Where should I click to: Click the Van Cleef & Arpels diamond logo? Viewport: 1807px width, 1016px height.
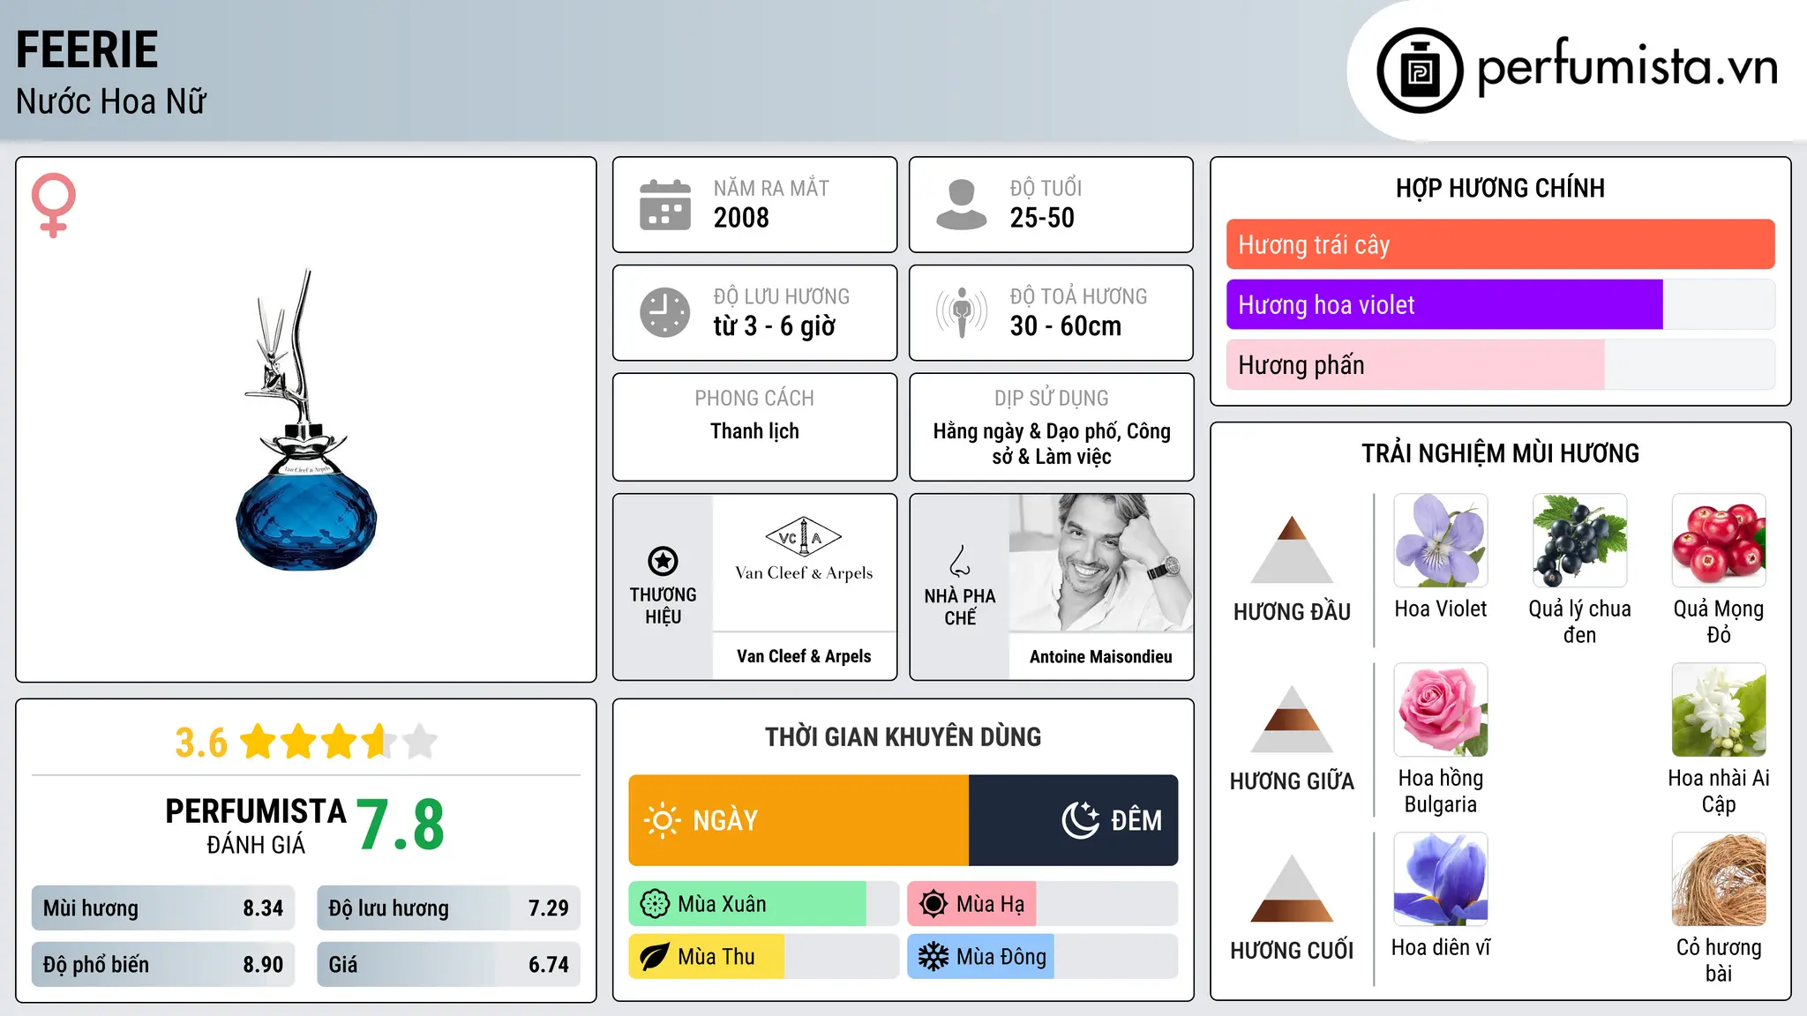[x=804, y=536]
